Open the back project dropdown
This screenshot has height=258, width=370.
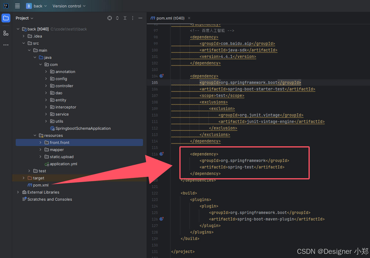click(x=37, y=6)
